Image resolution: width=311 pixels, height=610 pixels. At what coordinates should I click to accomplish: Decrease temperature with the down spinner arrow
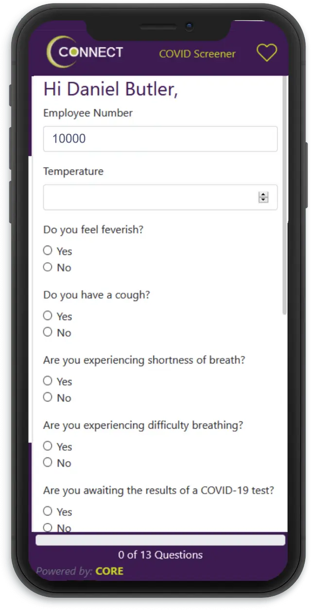pos(263,200)
